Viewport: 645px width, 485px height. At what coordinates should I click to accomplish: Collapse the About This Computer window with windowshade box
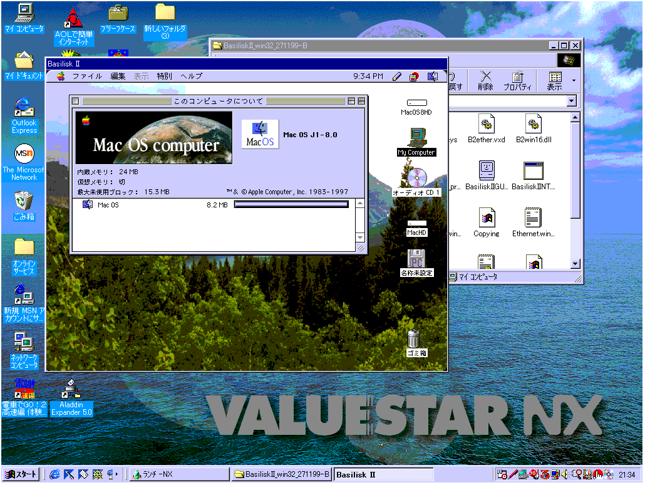click(x=361, y=101)
